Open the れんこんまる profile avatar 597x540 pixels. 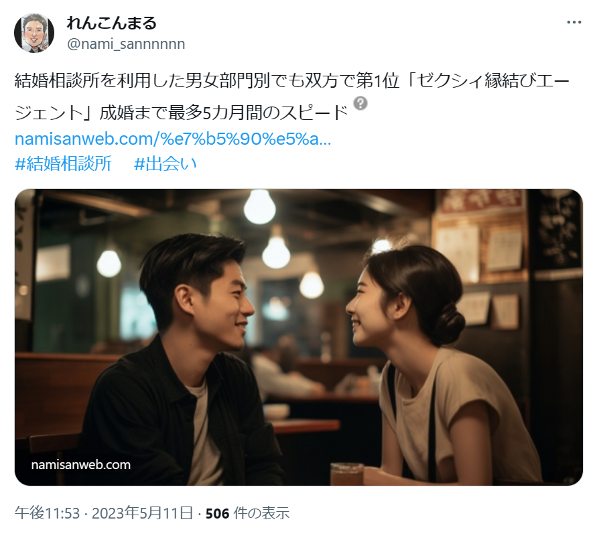click(x=34, y=33)
